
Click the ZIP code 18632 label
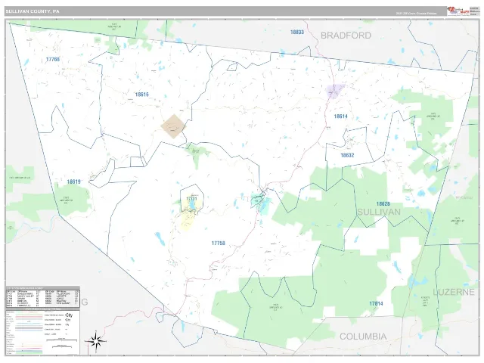(347, 155)
